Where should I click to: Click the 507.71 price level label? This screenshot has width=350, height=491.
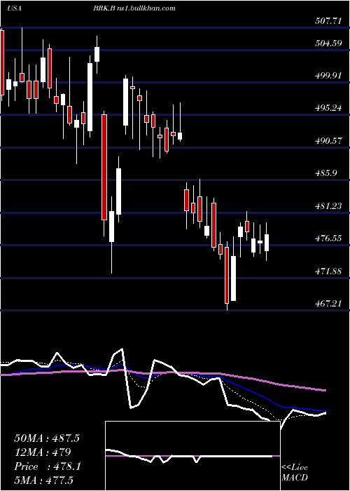click(329, 21)
